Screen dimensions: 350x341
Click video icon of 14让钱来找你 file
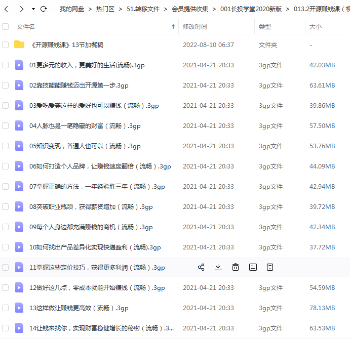19,328
